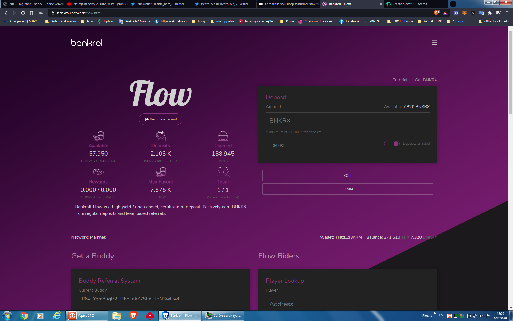Image resolution: width=513 pixels, height=321 pixels.
Task: Click the Brave Shields lion icon
Action: tap(436, 13)
